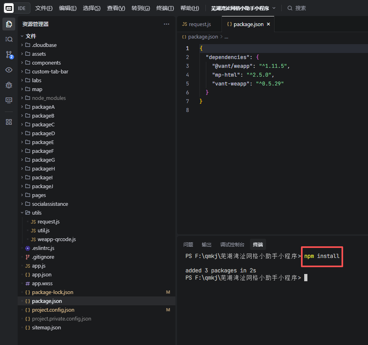
Task: Close the package.json editor tab
Action: (x=268, y=24)
